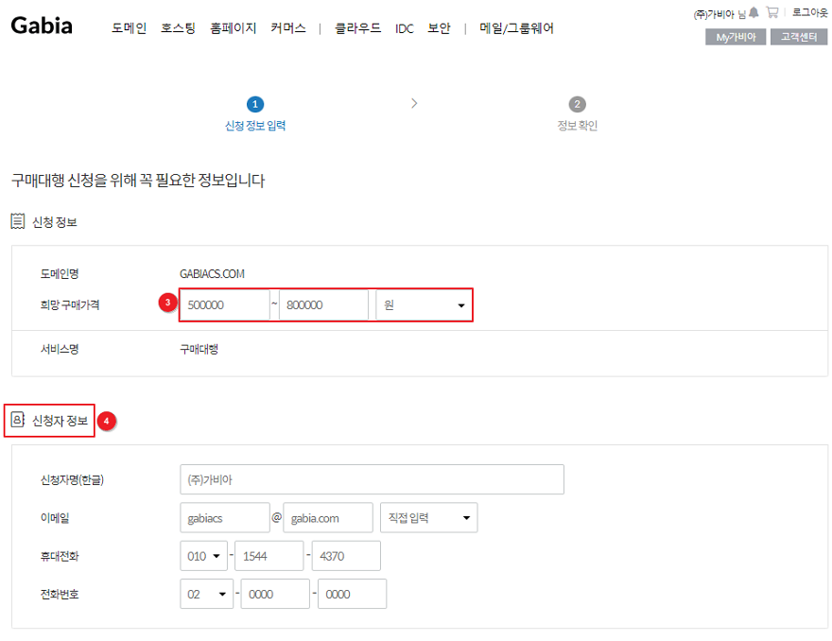Click the 신청자 정보 person icon
The height and width of the screenshot is (641, 832).
[x=17, y=420]
